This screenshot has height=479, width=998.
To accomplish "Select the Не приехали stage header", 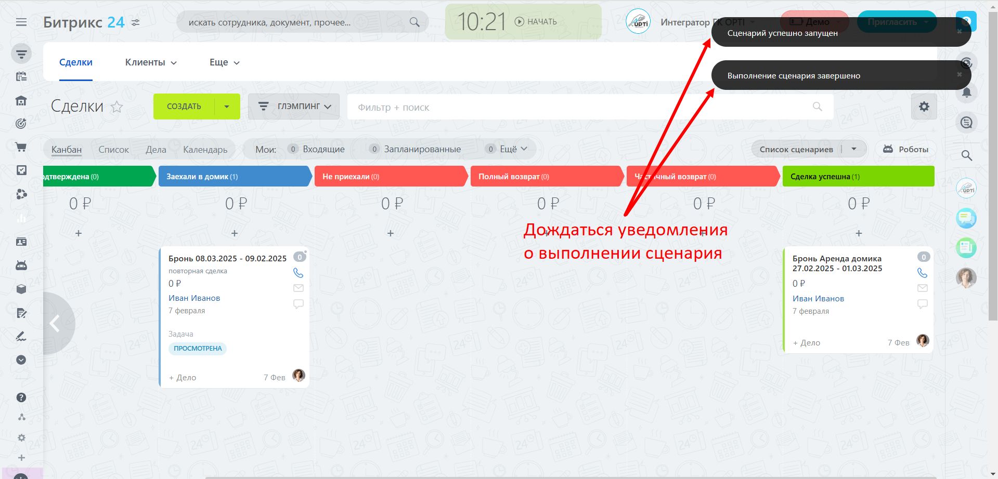I will pos(391,176).
